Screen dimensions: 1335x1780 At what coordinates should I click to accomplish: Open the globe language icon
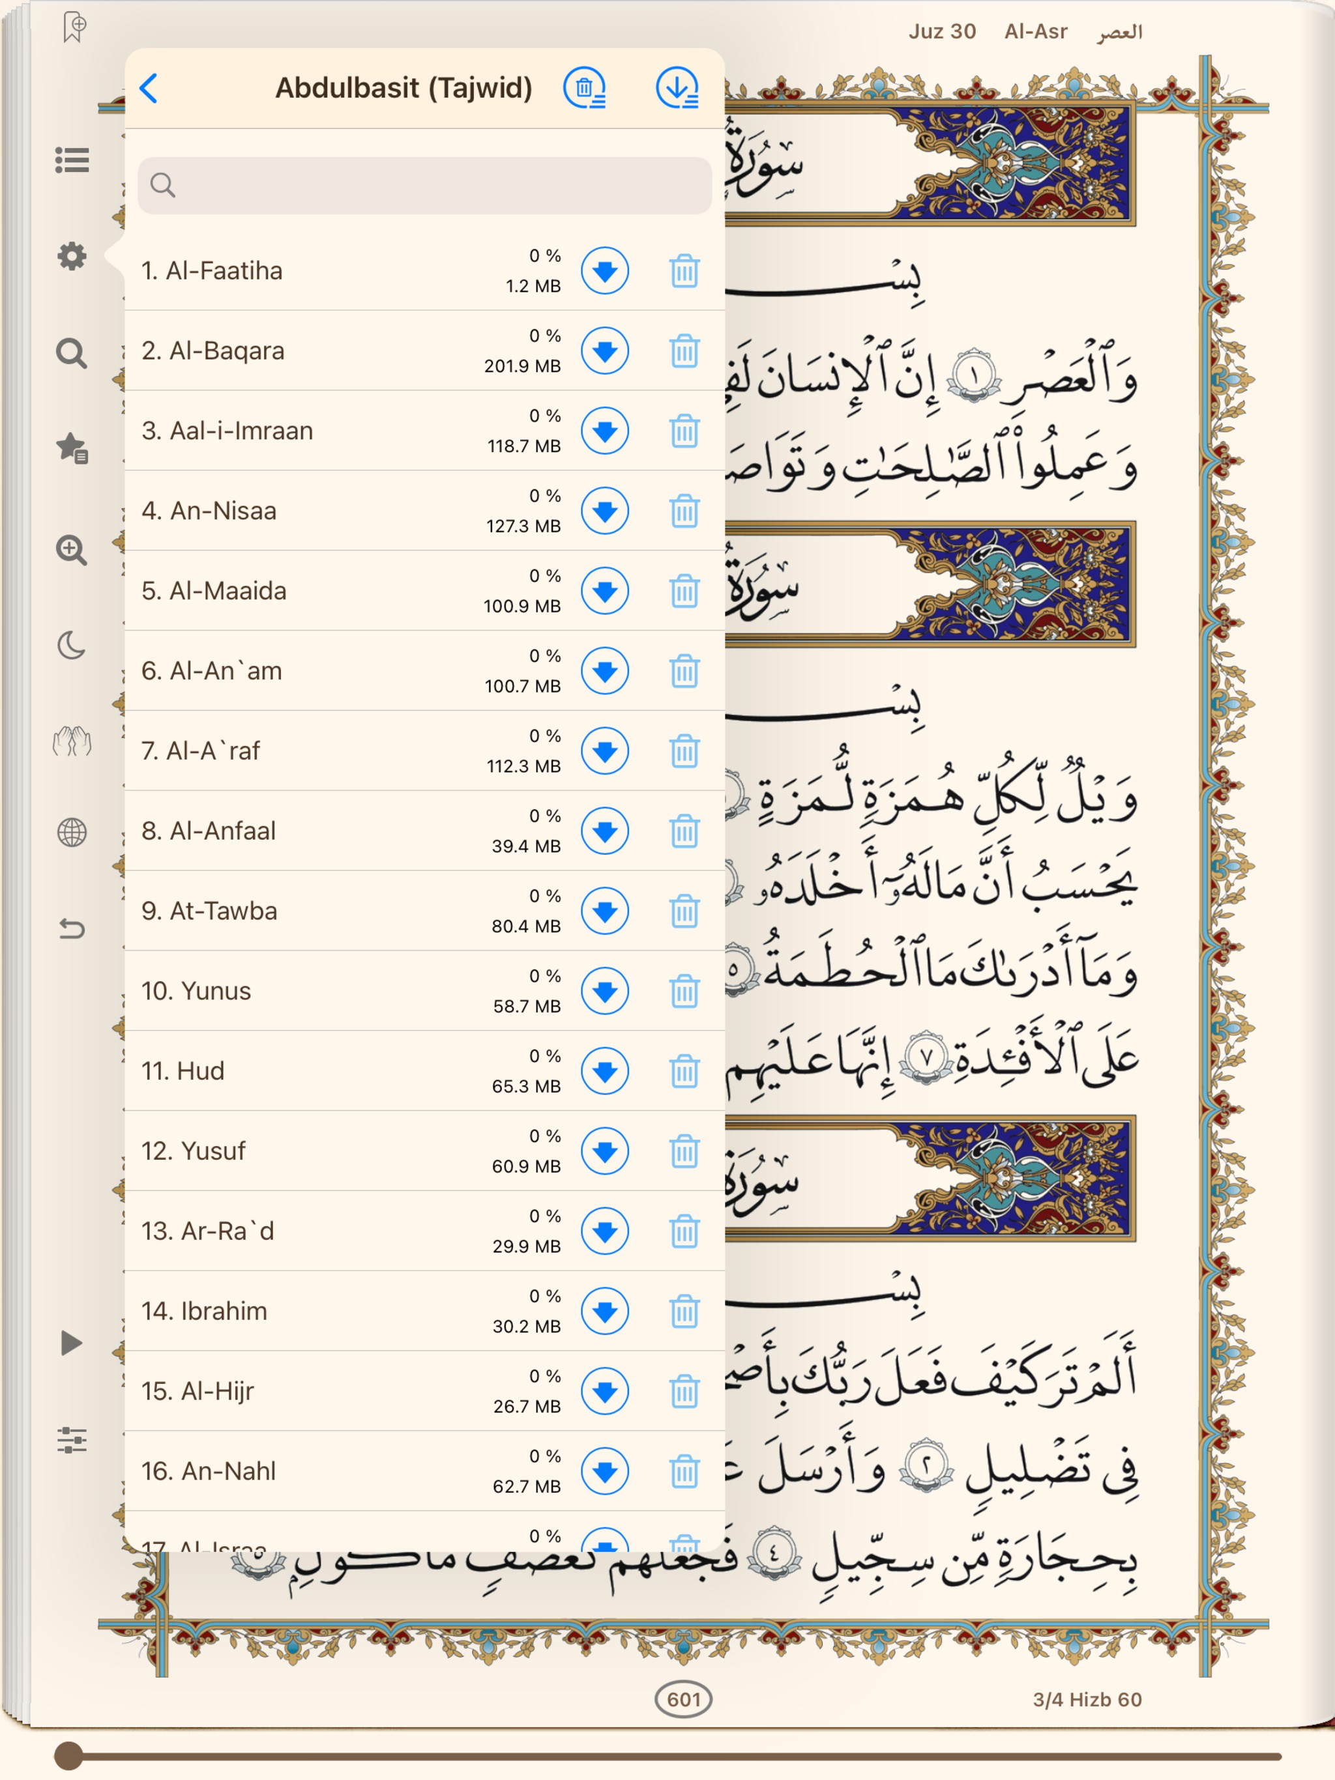point(72,832)
